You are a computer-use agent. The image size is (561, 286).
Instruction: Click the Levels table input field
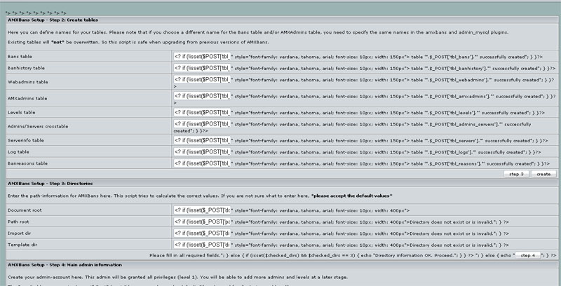click(202, 112)
